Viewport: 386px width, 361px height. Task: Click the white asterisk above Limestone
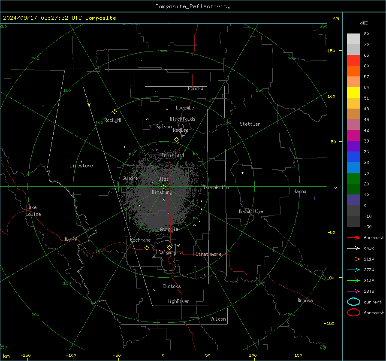[x=81, y=162]
